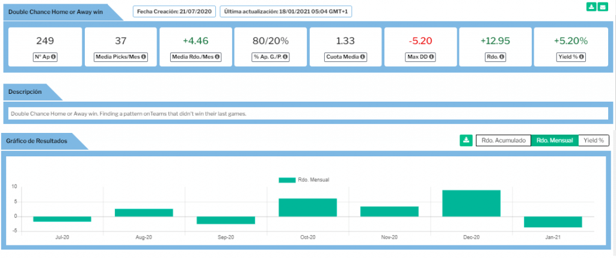Click the Oct-20 monthly result bar
616x258 pixels.
(x=307, y=207)
